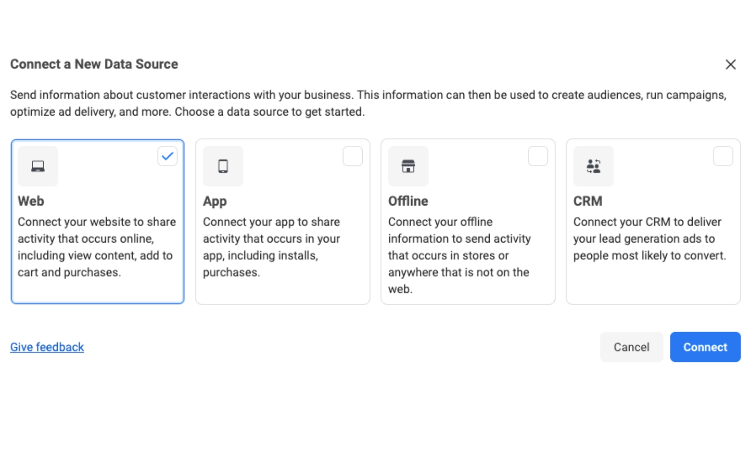Tick the Offline data source checkbox
Viewport: 751px width, 451px height.
538,156
